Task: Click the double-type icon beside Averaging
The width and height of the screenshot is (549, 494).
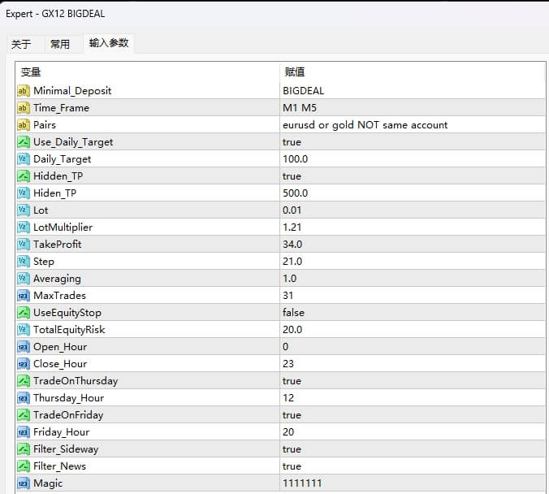Action: 23,279
